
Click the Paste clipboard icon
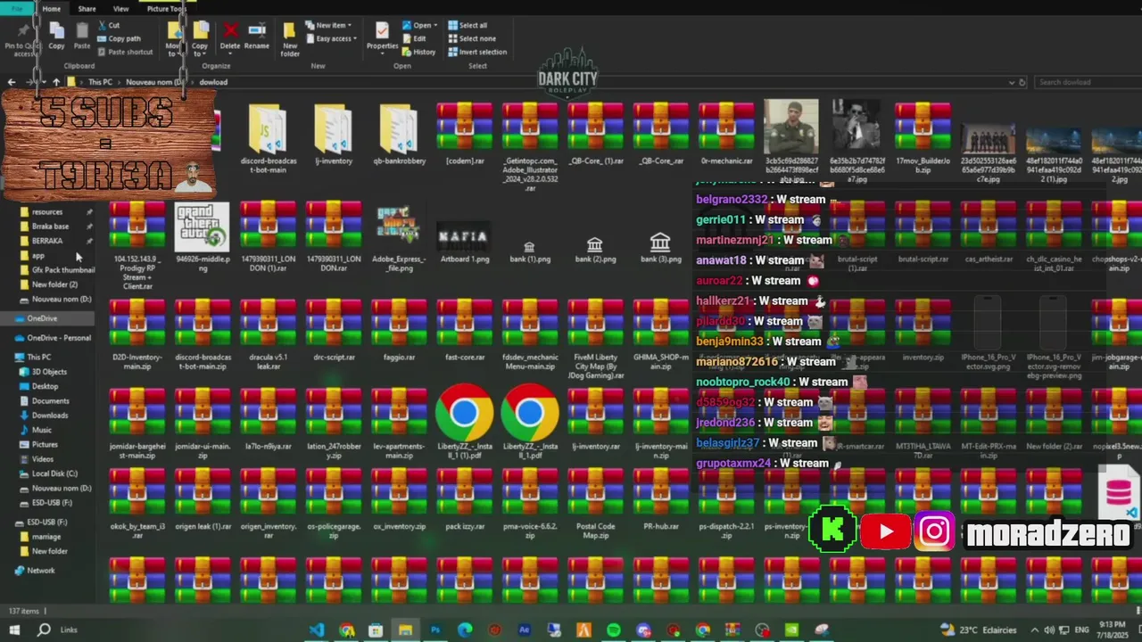(82, 32)
